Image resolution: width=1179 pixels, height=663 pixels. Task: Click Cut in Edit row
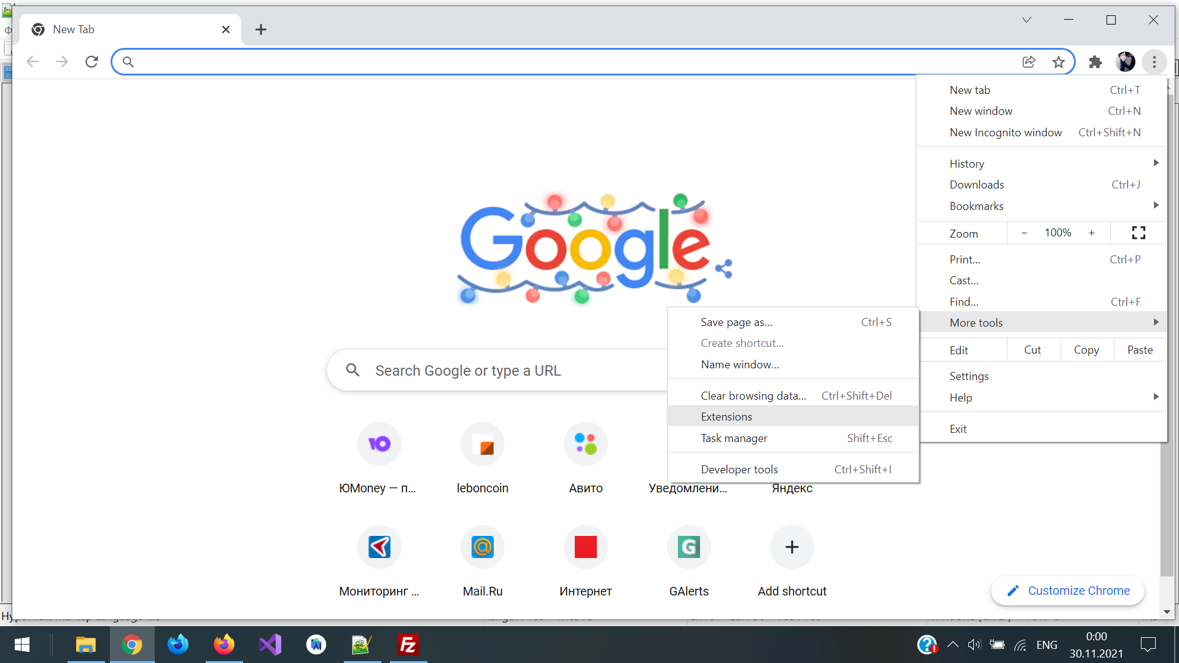tap(1033, 350)
